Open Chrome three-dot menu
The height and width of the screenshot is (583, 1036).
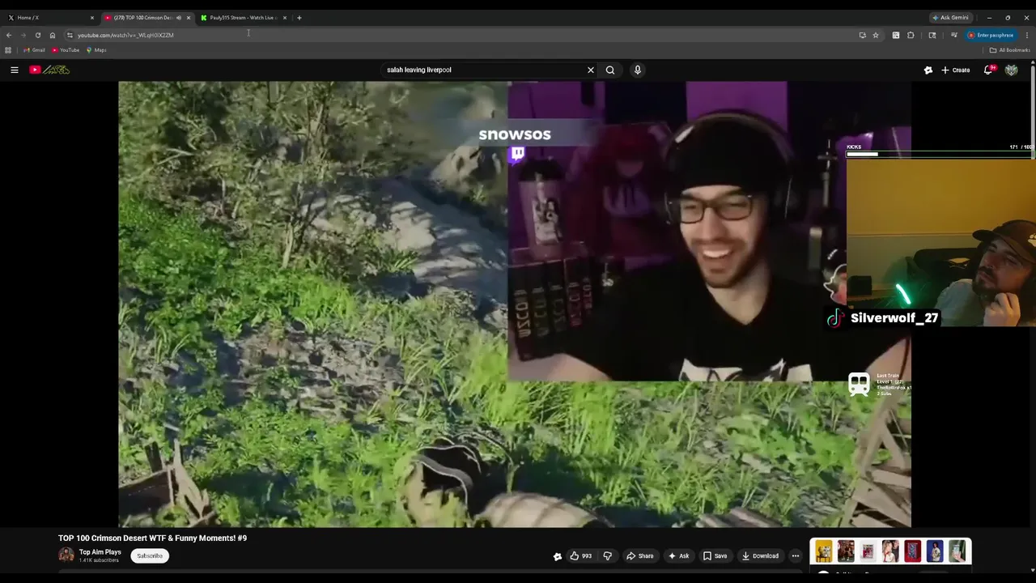(1027, 35)
